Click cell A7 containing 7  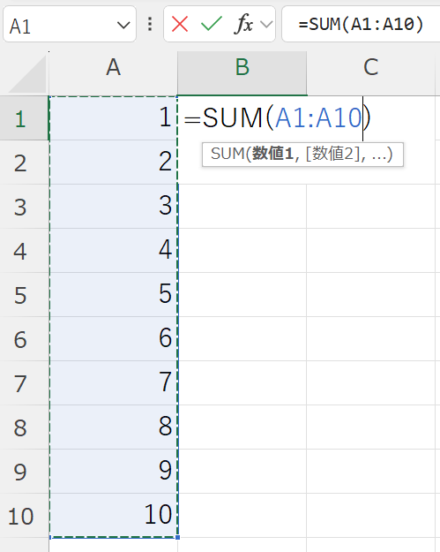pyautogui.click(x=113, y=382)
